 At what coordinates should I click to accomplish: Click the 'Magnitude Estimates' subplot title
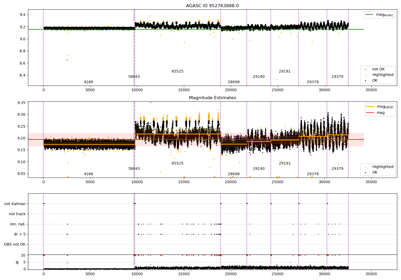tap(213, 98)
